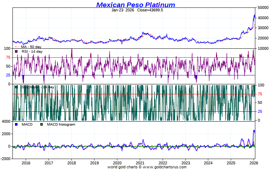Click the 2019 x-axis year label
The height and width of the screenshot is (169, 271).
(94, 163)
